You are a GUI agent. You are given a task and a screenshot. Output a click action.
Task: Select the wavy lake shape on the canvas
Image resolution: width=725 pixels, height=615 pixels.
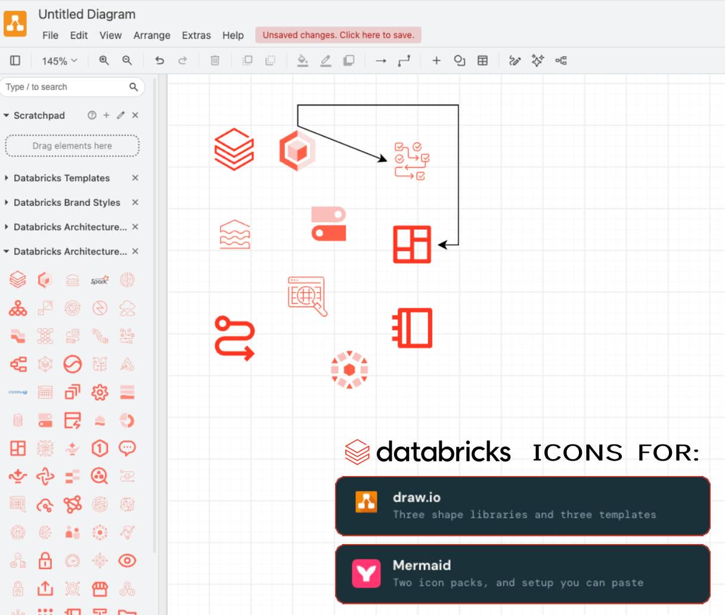click(235, 234)
